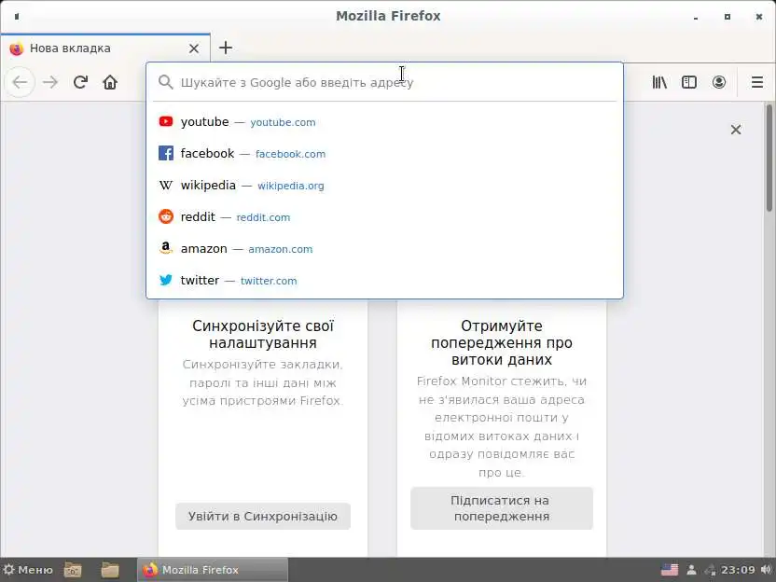Click the page vertical scrollbar
The height and width of the screenshot is (582, 776).
(769, 158)
